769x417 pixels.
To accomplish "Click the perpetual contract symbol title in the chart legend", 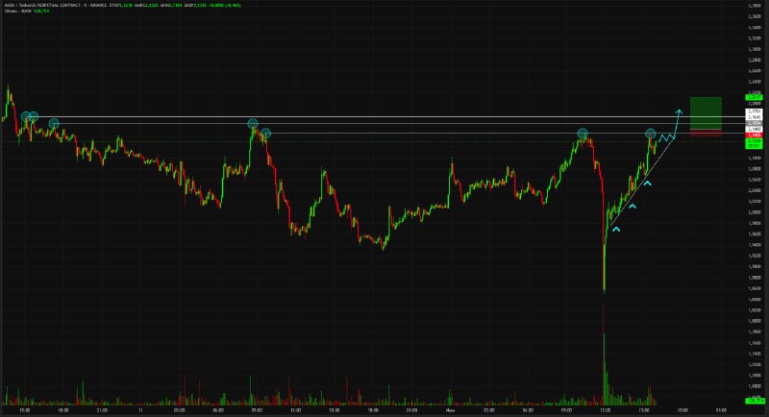I will click(x=53, y=5).
